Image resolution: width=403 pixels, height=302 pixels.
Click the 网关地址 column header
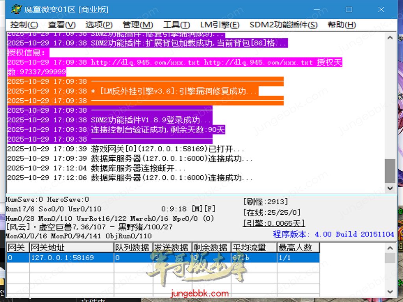(x=71, y=248)
